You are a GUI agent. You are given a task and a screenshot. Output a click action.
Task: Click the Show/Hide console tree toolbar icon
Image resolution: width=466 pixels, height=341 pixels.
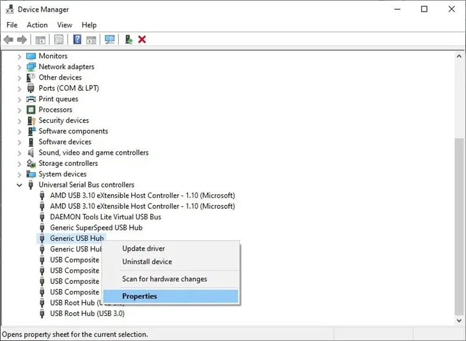(x=40, y=40)
